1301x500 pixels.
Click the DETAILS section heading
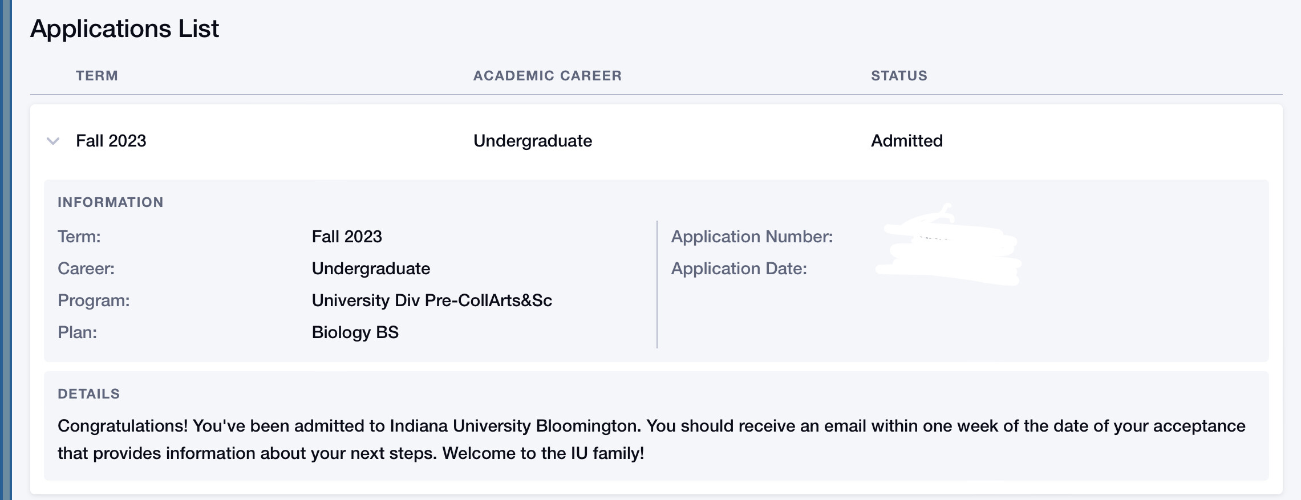click(89, 394)
